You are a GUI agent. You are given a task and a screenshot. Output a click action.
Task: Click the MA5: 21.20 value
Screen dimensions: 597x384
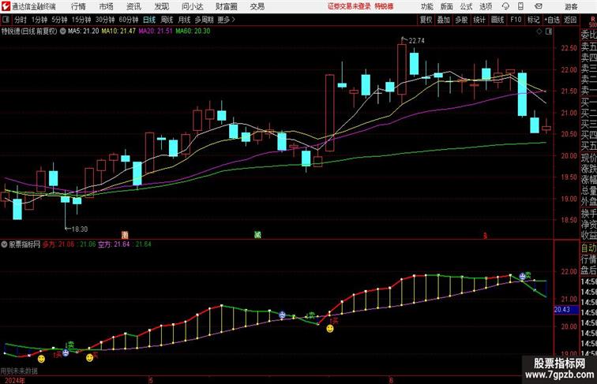click(84, 32)
